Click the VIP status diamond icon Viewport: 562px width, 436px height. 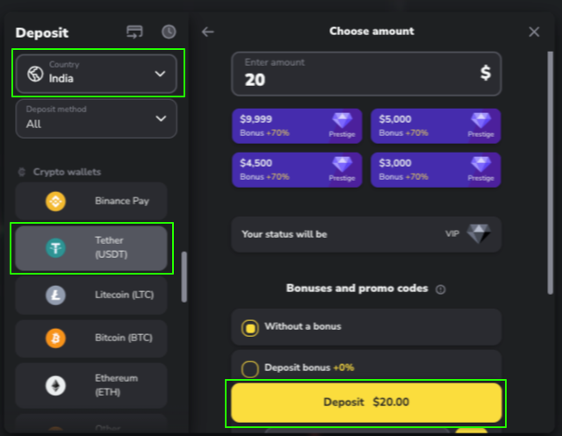(x=479, y=234)
